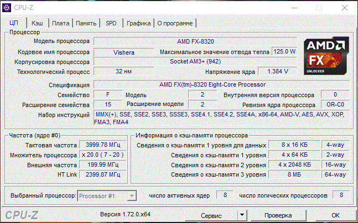
Task: Show the Графика tab
Action: pyautogui.click(x=138, y=23)
